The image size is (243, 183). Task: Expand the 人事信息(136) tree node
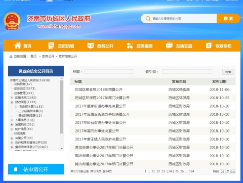coord(12,120)
